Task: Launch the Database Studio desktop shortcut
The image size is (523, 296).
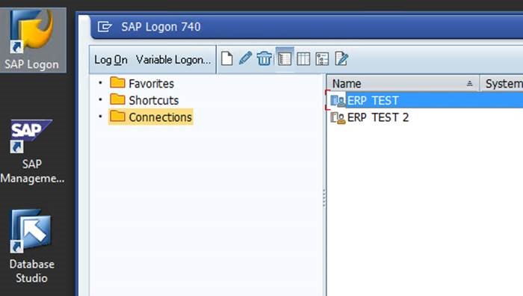Action: click(x=31, y=247)
